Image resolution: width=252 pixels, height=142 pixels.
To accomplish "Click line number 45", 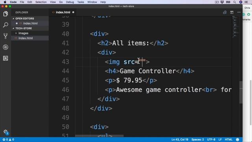I will (65, 80).
